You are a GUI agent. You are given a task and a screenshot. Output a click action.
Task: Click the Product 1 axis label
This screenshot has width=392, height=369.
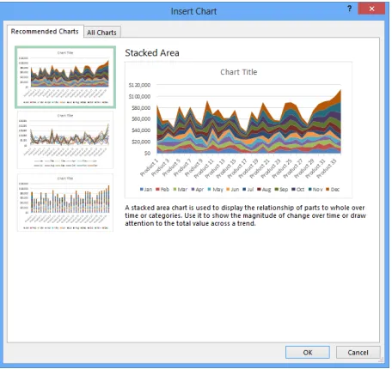[150, 167]
